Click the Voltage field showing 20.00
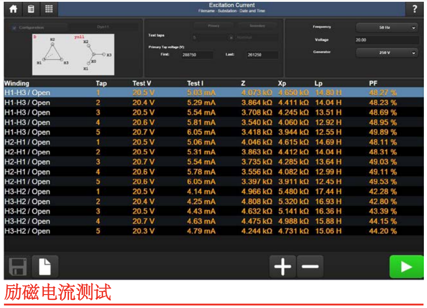The width and height of the screenshot is (427, 308). coord(387,41)
